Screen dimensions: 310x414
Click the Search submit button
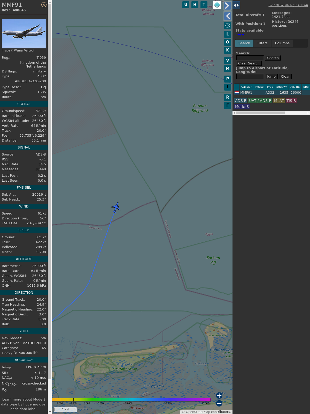pyautogui.click(x=273, y=58)
